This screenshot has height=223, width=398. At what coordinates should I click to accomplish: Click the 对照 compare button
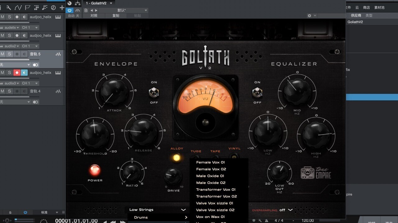94,15
